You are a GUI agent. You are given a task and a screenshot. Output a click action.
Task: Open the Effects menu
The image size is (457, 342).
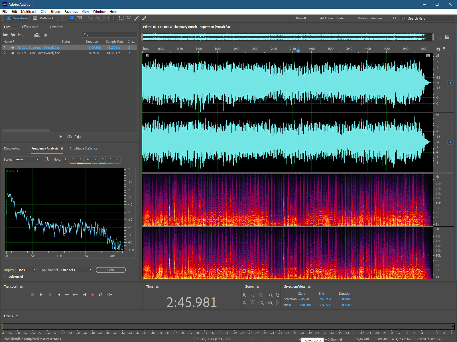point(55,12)
